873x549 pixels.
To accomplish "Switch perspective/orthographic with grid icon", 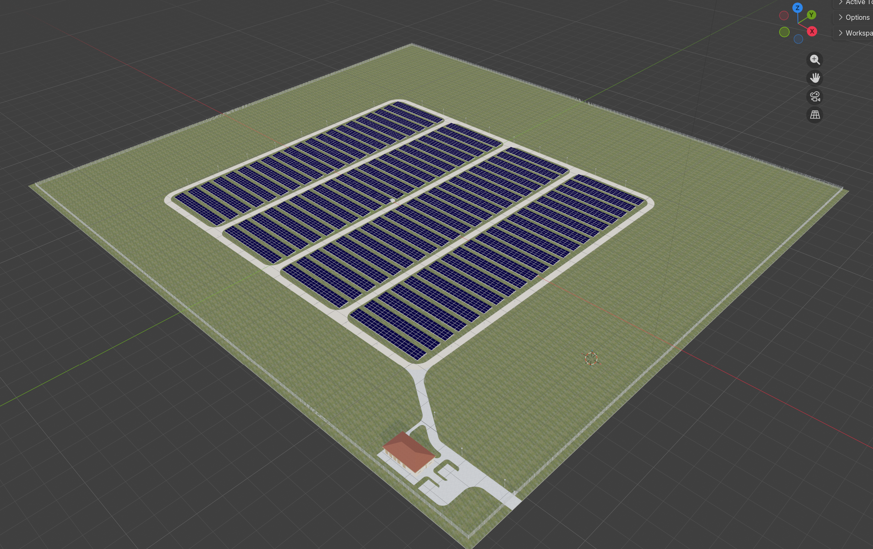I will pyautogui.click(x=815, y=115).
